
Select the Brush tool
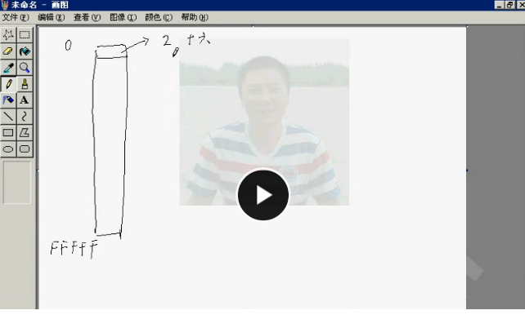25,84
